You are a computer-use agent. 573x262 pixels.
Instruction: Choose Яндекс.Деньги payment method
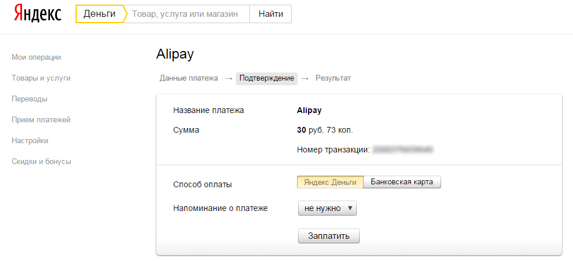pos(330,182)
